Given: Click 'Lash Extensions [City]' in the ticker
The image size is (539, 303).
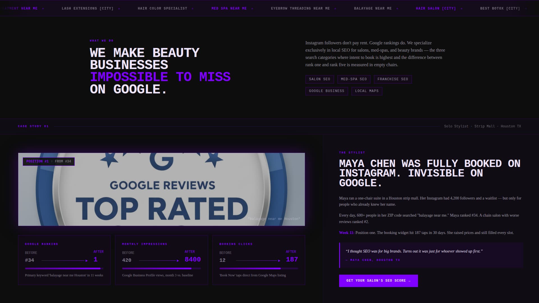Looking at the screenshot, I should pyautogui.click(x=88, y=8).
